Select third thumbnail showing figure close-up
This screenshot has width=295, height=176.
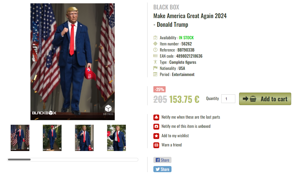(x=84, y=138)
